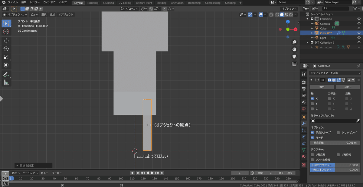Click the current frame field in the timeline

[240, 173]
